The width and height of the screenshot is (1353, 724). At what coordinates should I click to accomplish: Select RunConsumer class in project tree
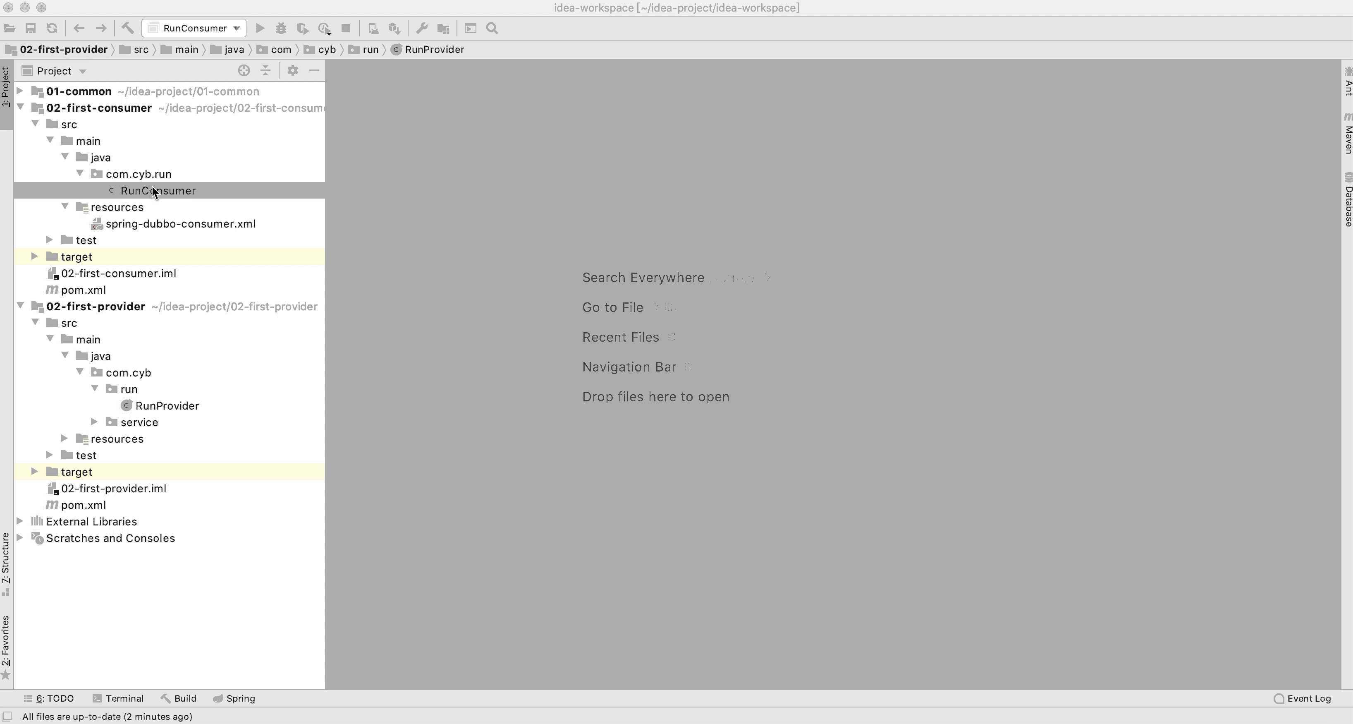point(158,190)
